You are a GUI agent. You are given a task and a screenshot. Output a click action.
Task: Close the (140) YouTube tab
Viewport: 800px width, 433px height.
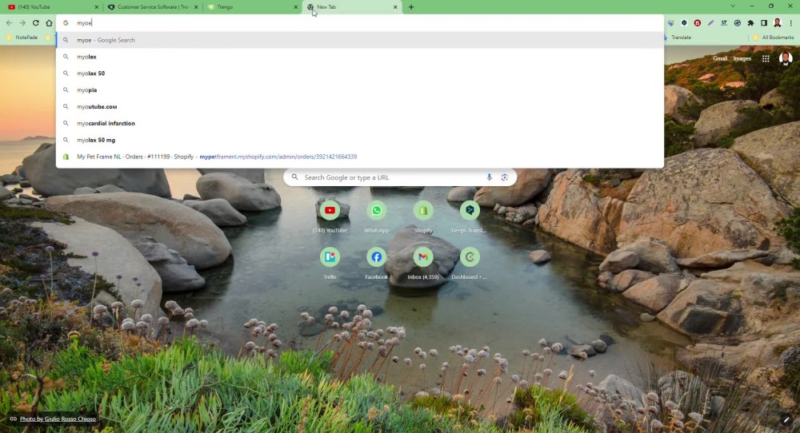pos(97,7)
